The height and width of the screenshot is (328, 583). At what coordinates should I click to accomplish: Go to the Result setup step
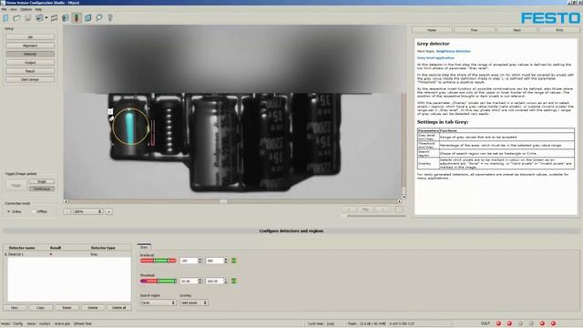pos(30,71)
